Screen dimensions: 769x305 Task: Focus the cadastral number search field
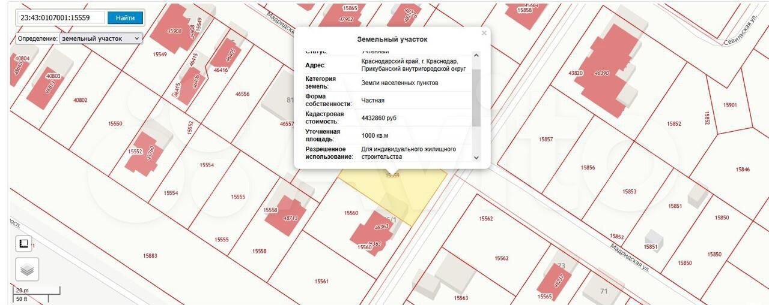pyautogui.click(x=60, y=17)
